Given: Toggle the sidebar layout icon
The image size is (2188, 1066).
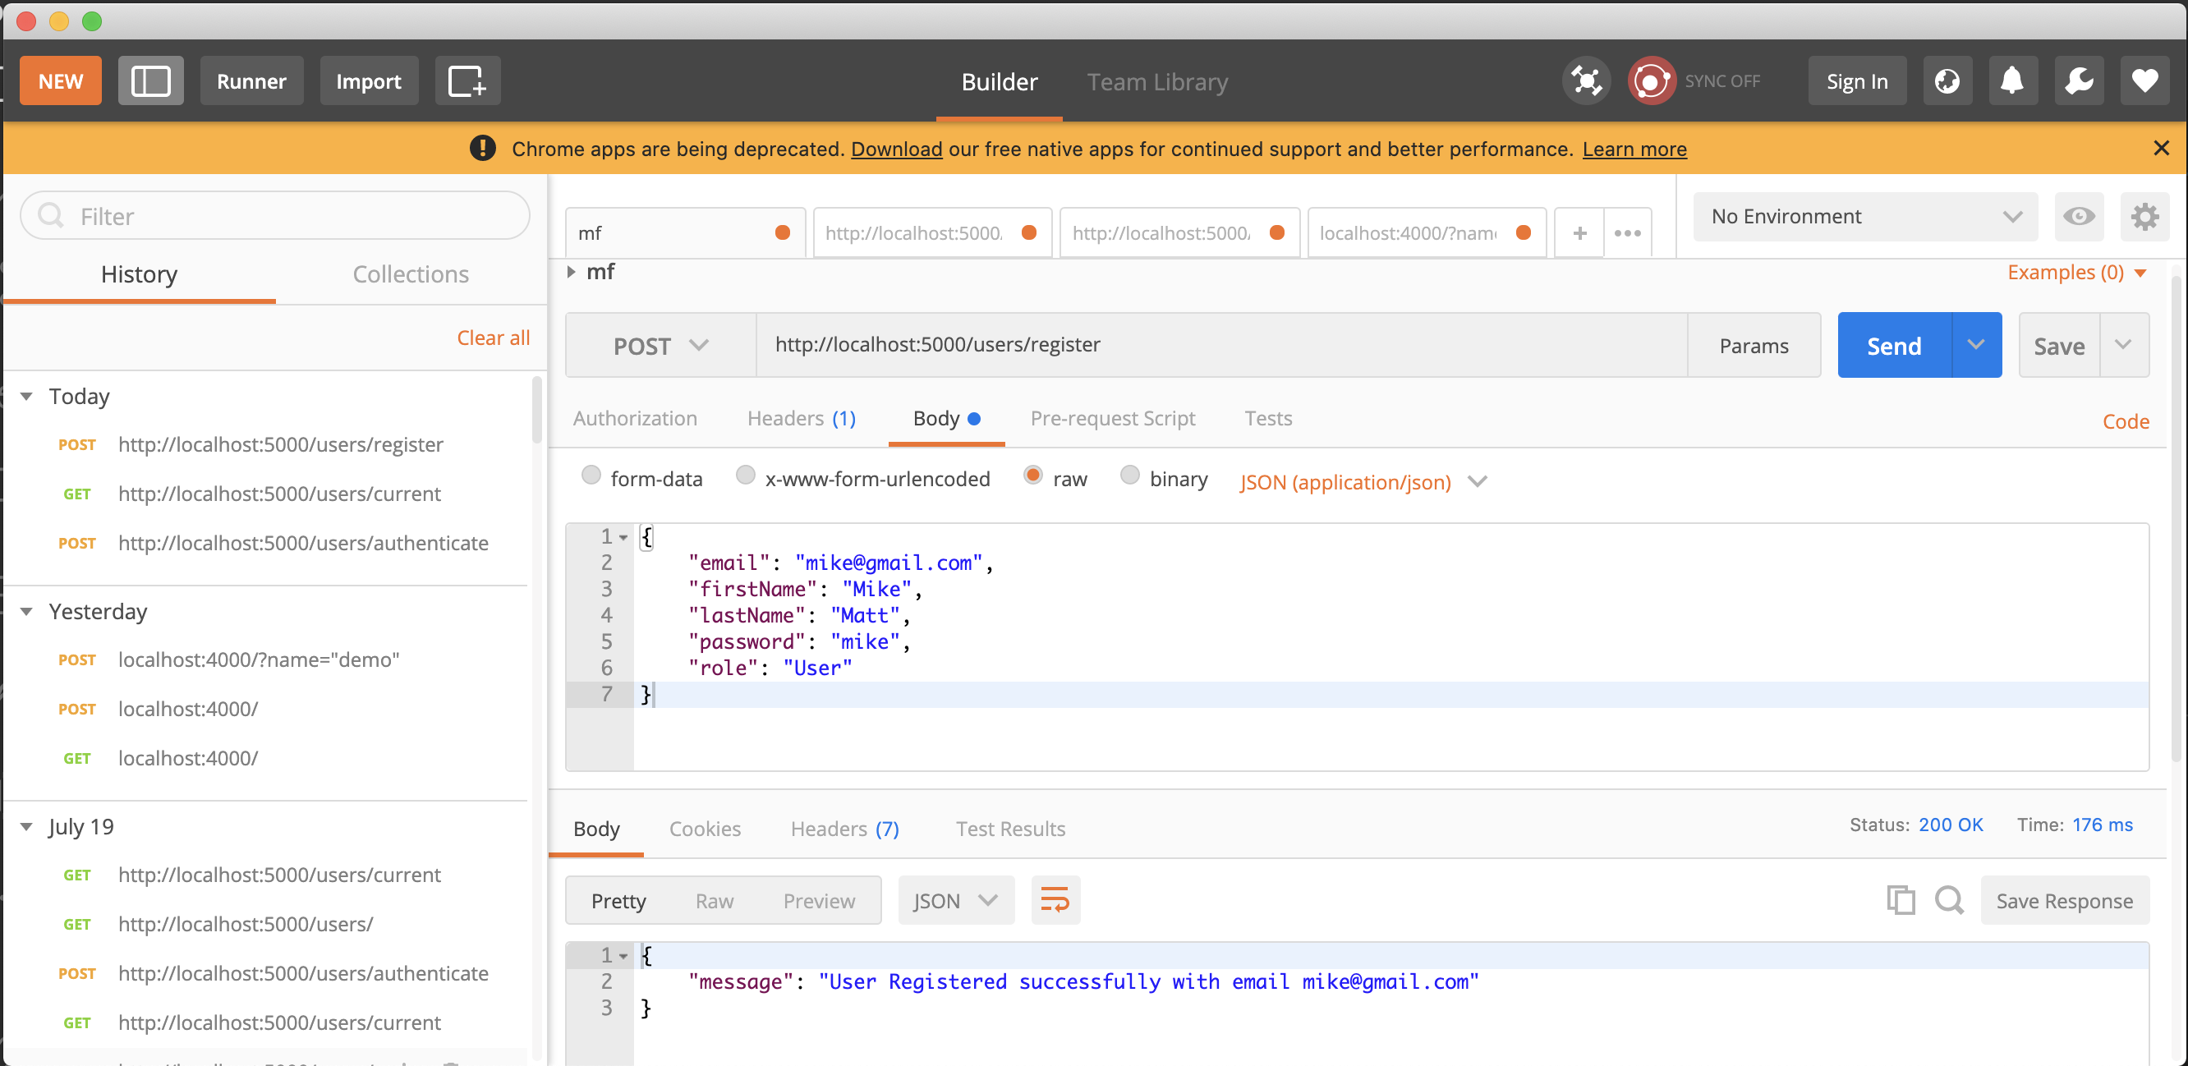Looking at the screenshot, I should click(x=150, y=80).
